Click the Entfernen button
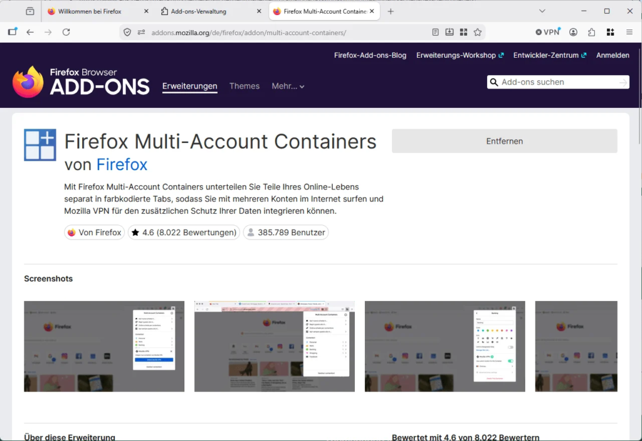 point(505,141)
